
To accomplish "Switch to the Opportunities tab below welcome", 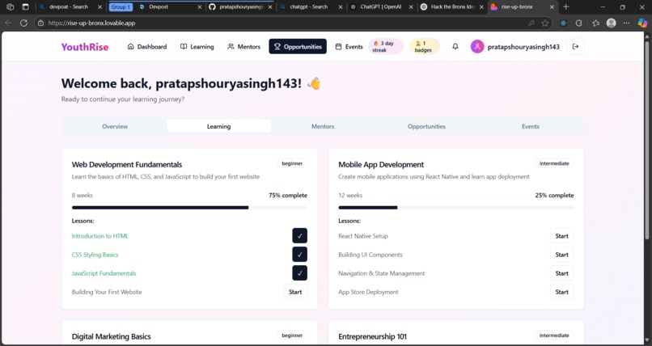I will pos(426,126).
